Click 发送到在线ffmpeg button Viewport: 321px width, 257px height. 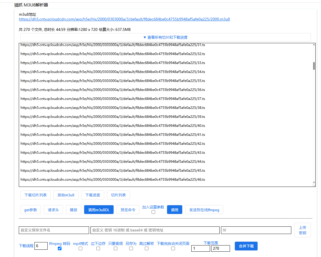click(x=204, y=210)
